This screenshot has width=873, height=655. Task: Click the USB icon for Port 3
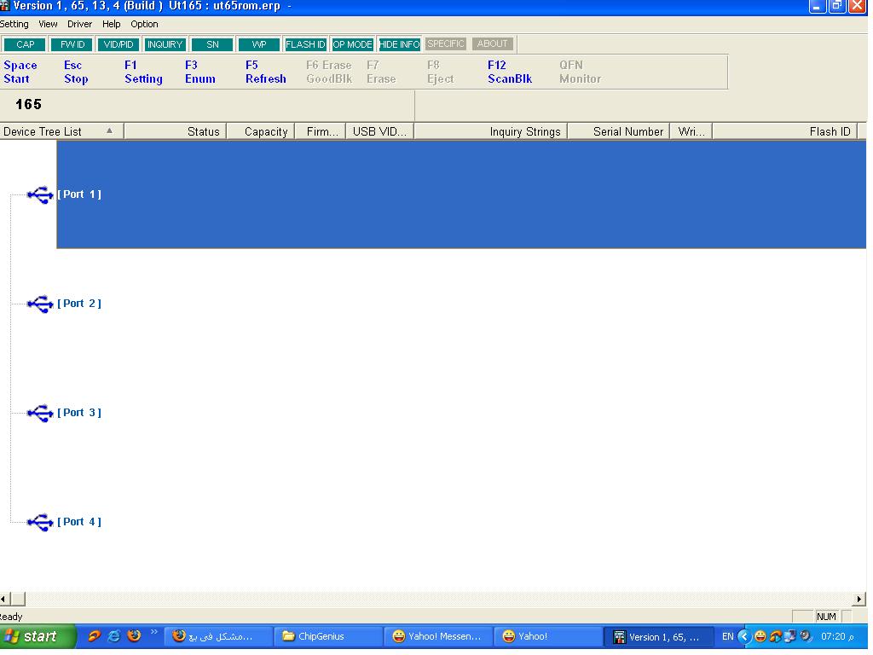click(40, 414)
